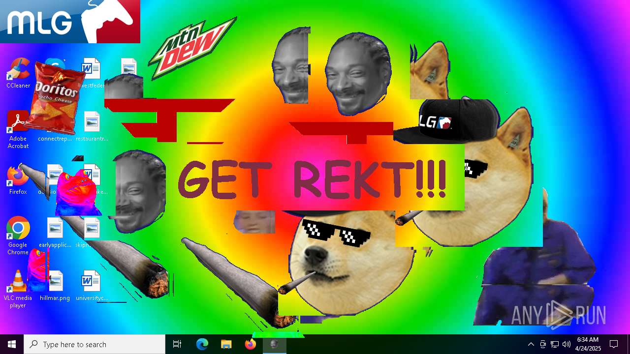
Task: Open File Explorer from the taskbar
Action: (226, 344)
